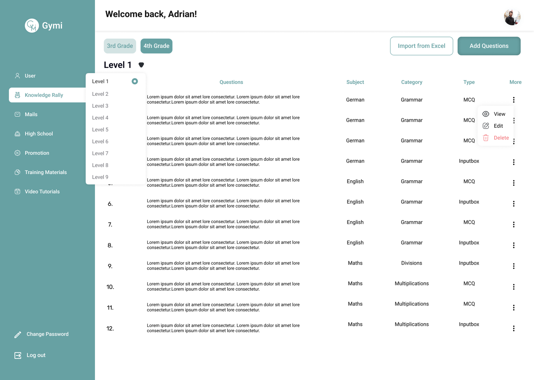
Task: Choose Level 9 from the dropdown list
Action: point(100,177)
